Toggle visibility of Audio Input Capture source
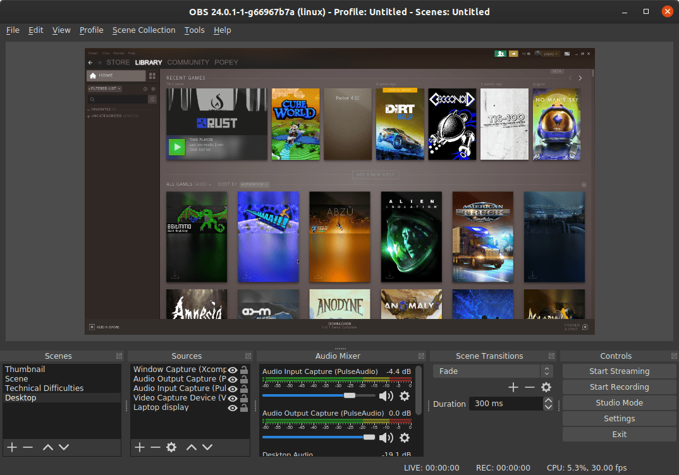The image size is (679, 475). (x=233, y=389)
